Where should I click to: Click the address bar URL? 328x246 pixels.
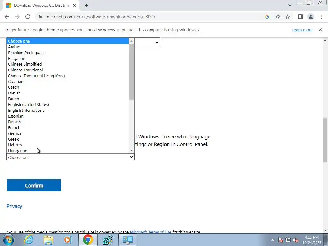coord(100,17)
